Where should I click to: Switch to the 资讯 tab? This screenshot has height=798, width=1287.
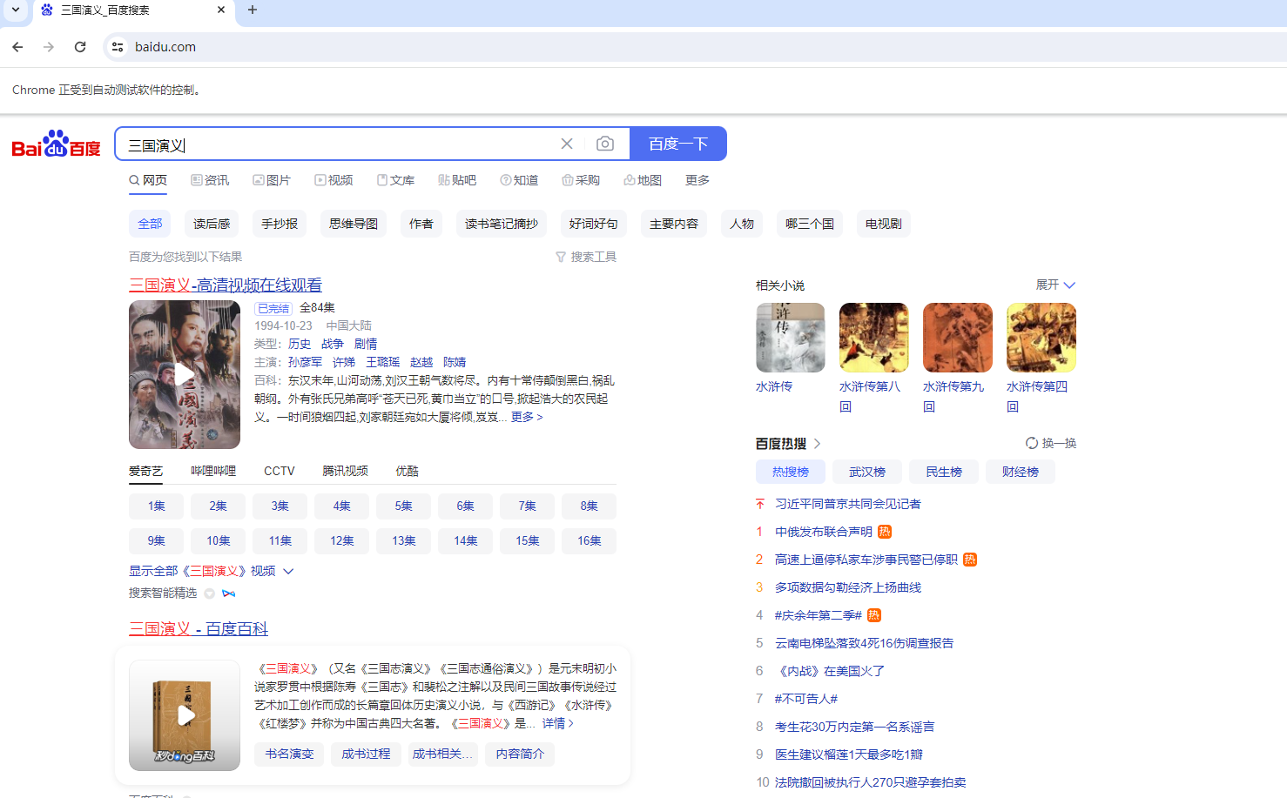pos(210,180)
